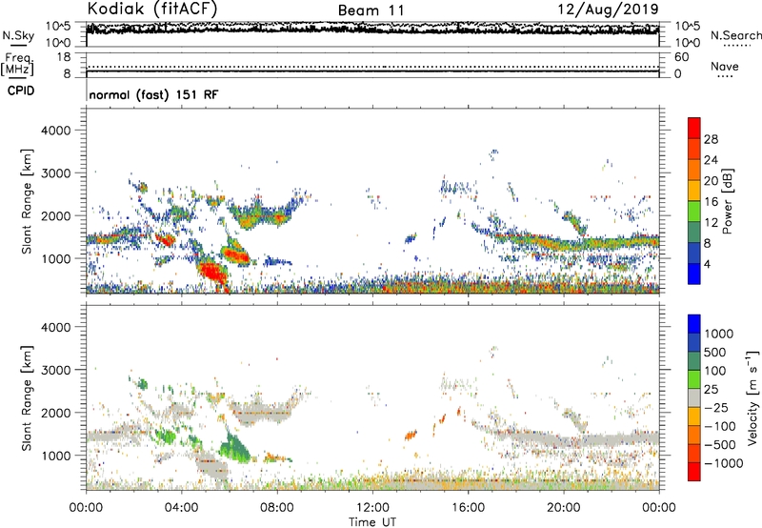Click the '20:00' time tick label
The image size is (762, 528).
(563, 508)
